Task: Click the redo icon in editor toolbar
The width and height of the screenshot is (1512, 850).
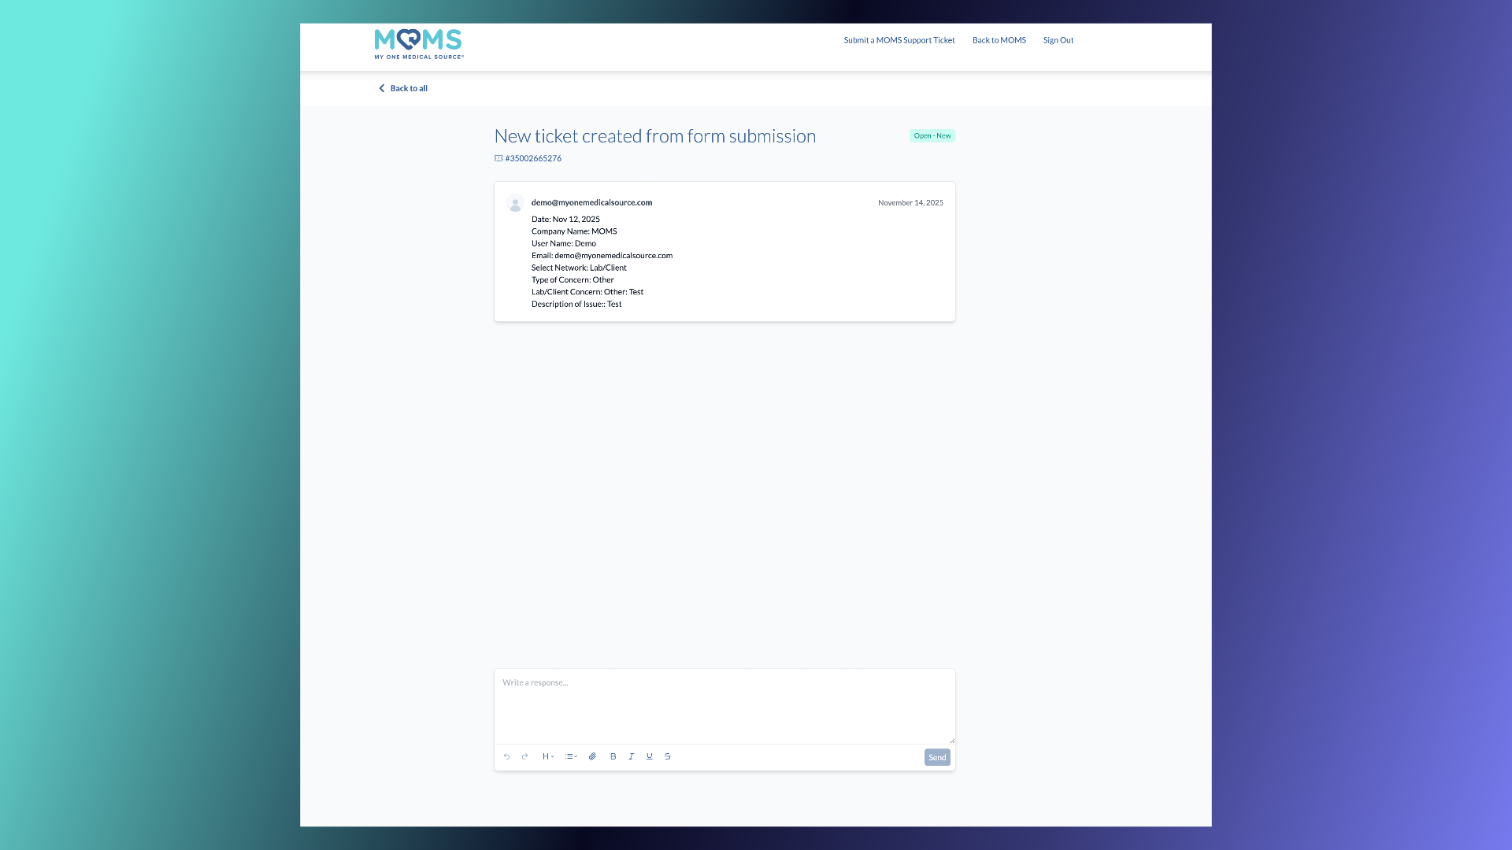Action: click(x=524, y=756)
